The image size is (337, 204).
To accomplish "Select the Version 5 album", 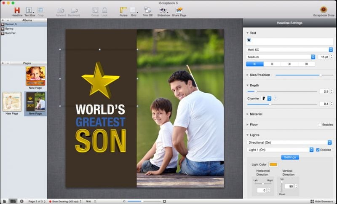I will tap(24, 24).
